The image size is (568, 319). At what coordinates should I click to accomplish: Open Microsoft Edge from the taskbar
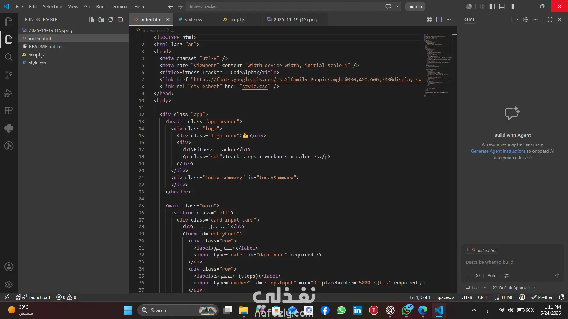point(423,310)
